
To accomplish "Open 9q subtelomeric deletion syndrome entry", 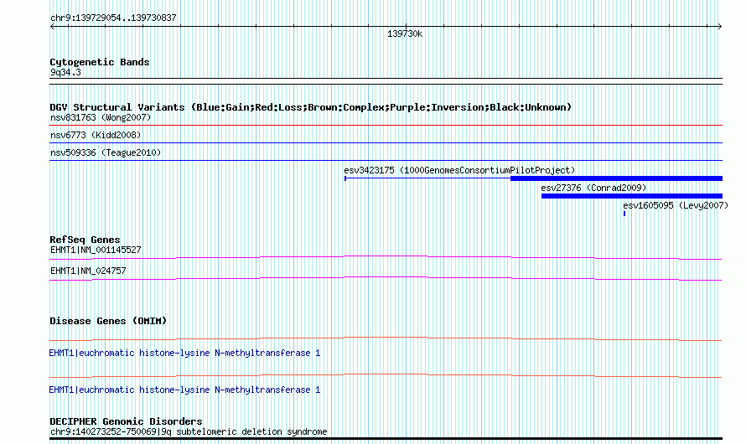I will click(189, 431).
